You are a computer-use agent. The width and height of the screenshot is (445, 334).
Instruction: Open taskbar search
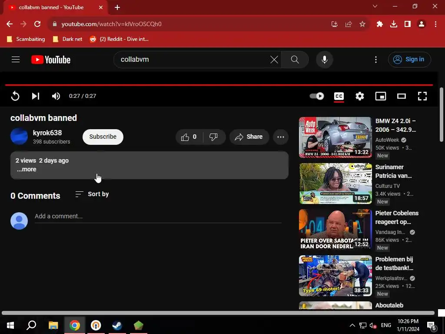[x=31, y=325]
